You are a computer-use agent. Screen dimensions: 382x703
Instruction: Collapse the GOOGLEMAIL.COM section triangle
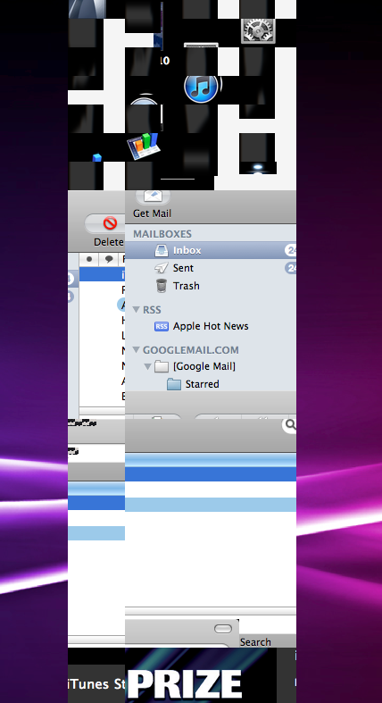click(x=137, y=349)
